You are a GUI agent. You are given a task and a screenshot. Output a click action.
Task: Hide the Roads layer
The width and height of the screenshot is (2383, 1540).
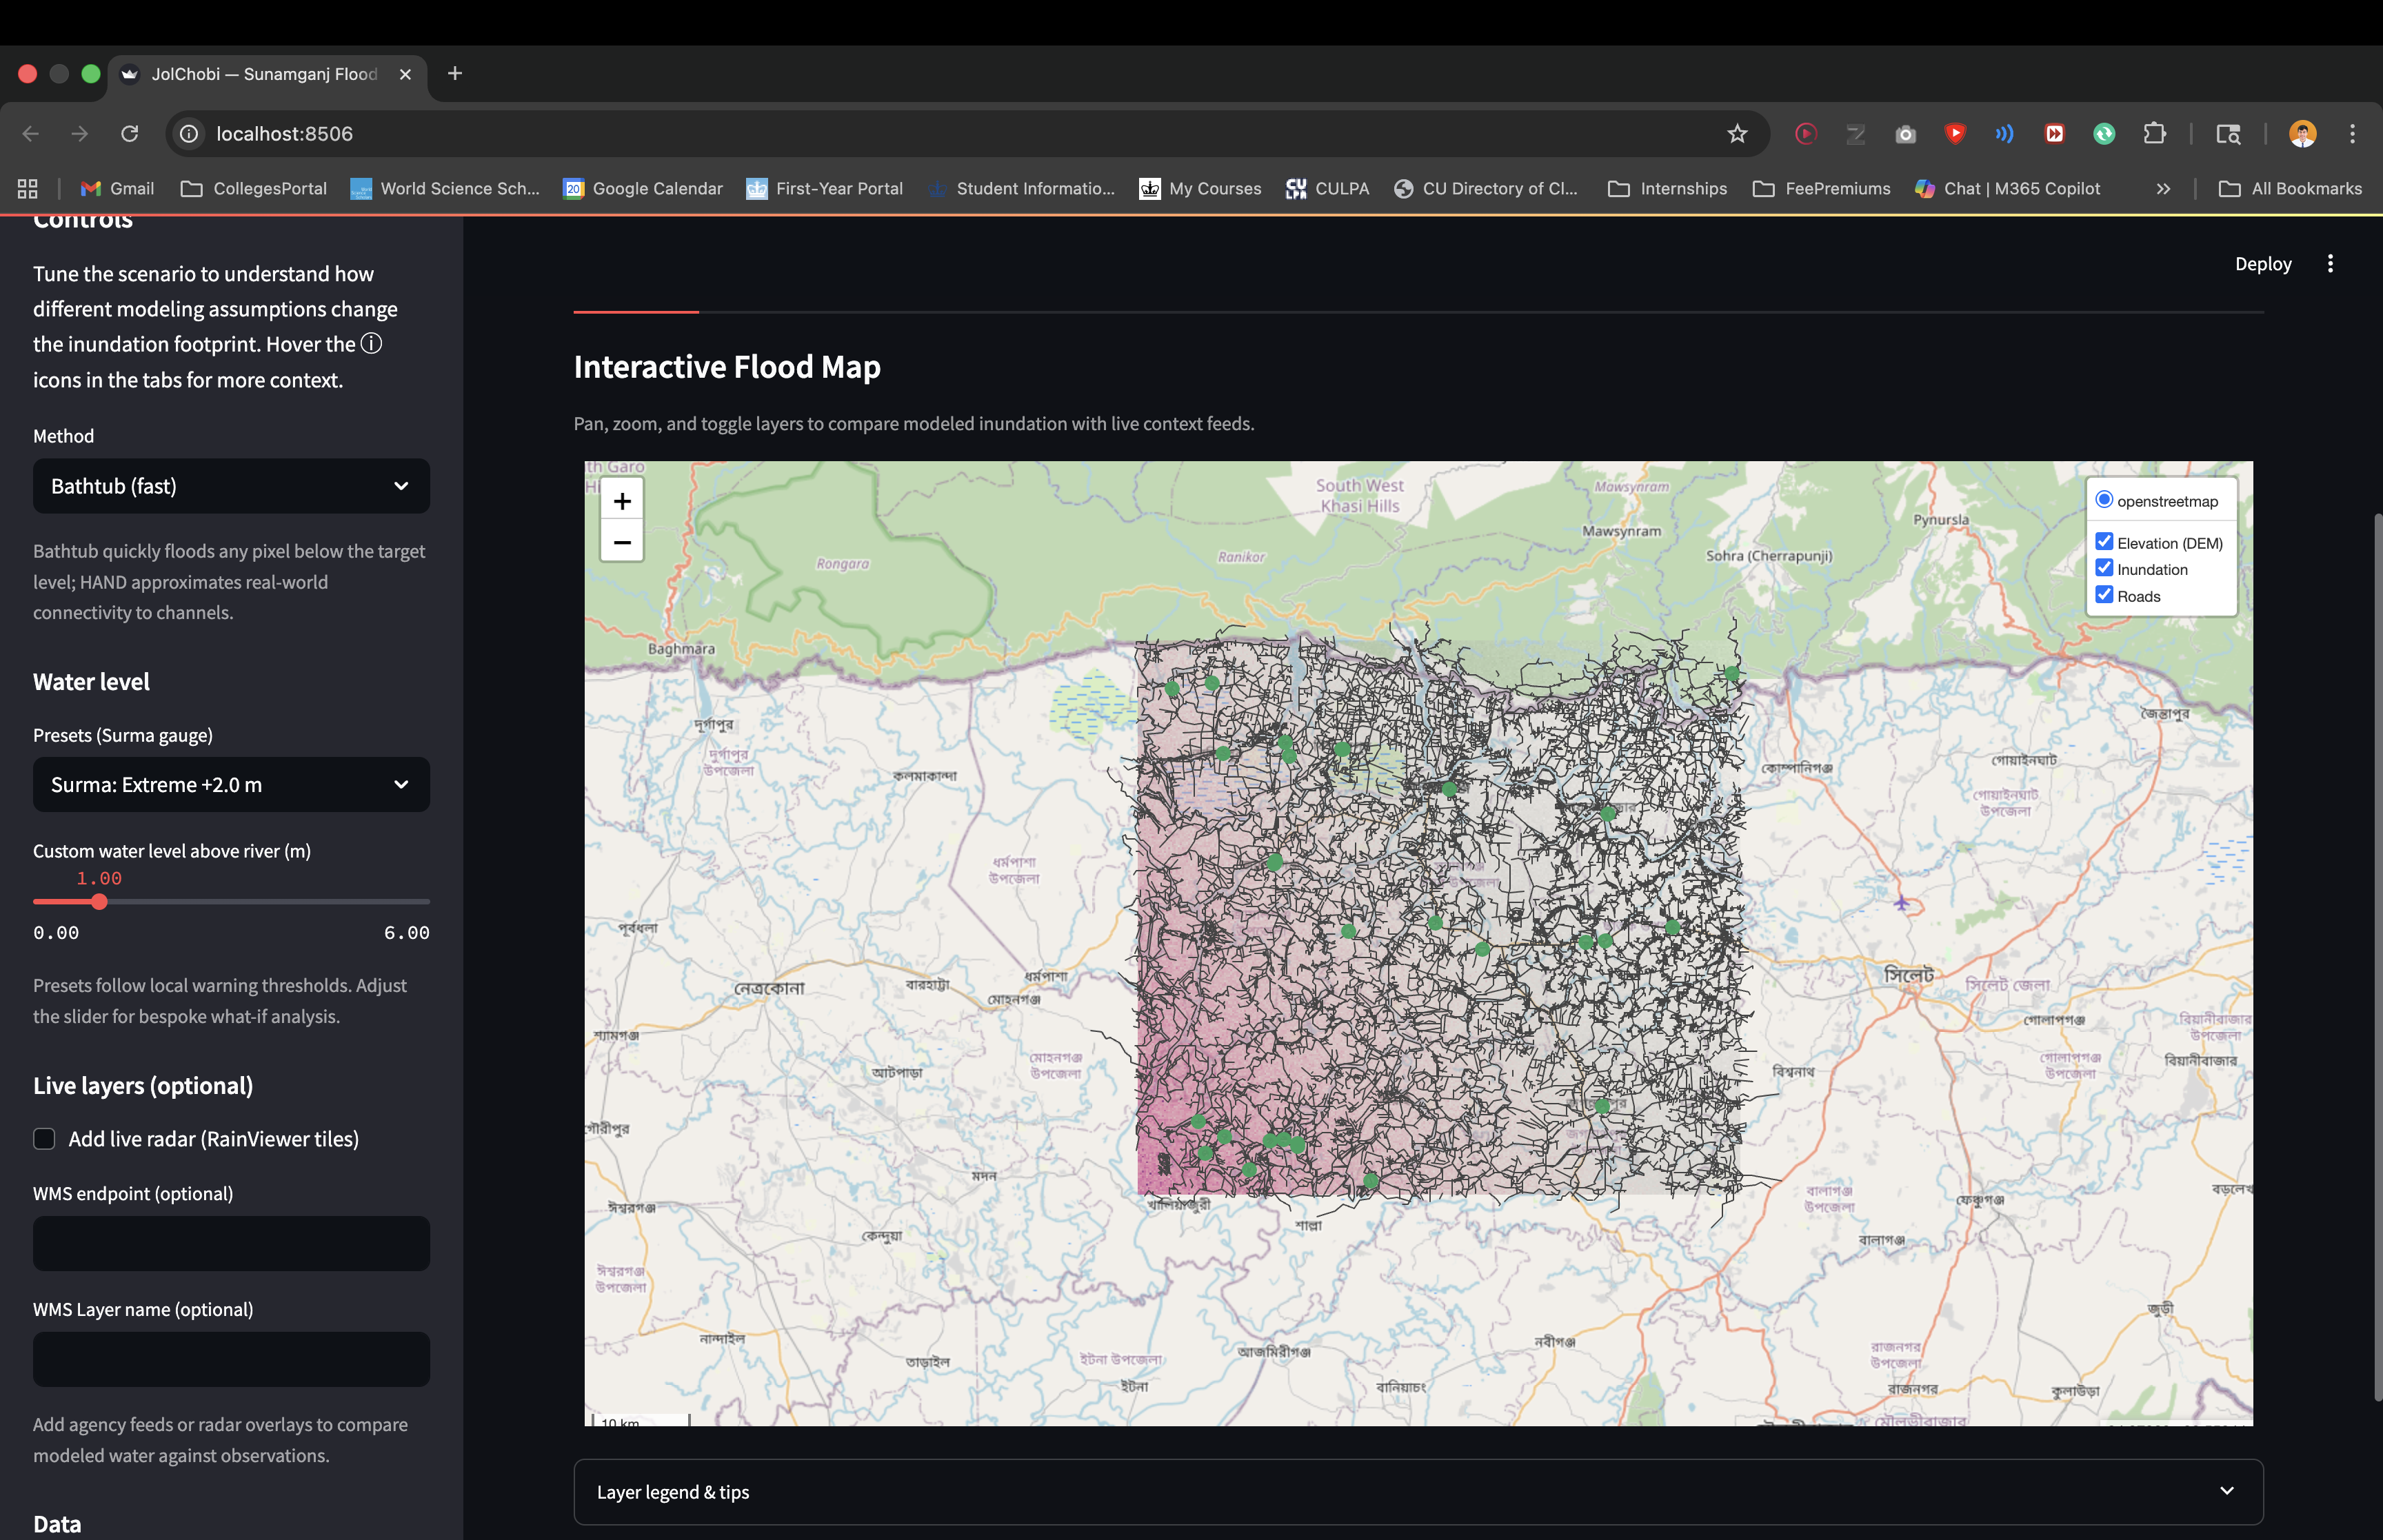click(2104, 595)
